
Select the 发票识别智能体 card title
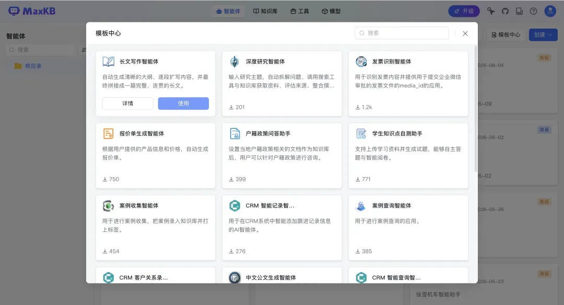(391, 62)
